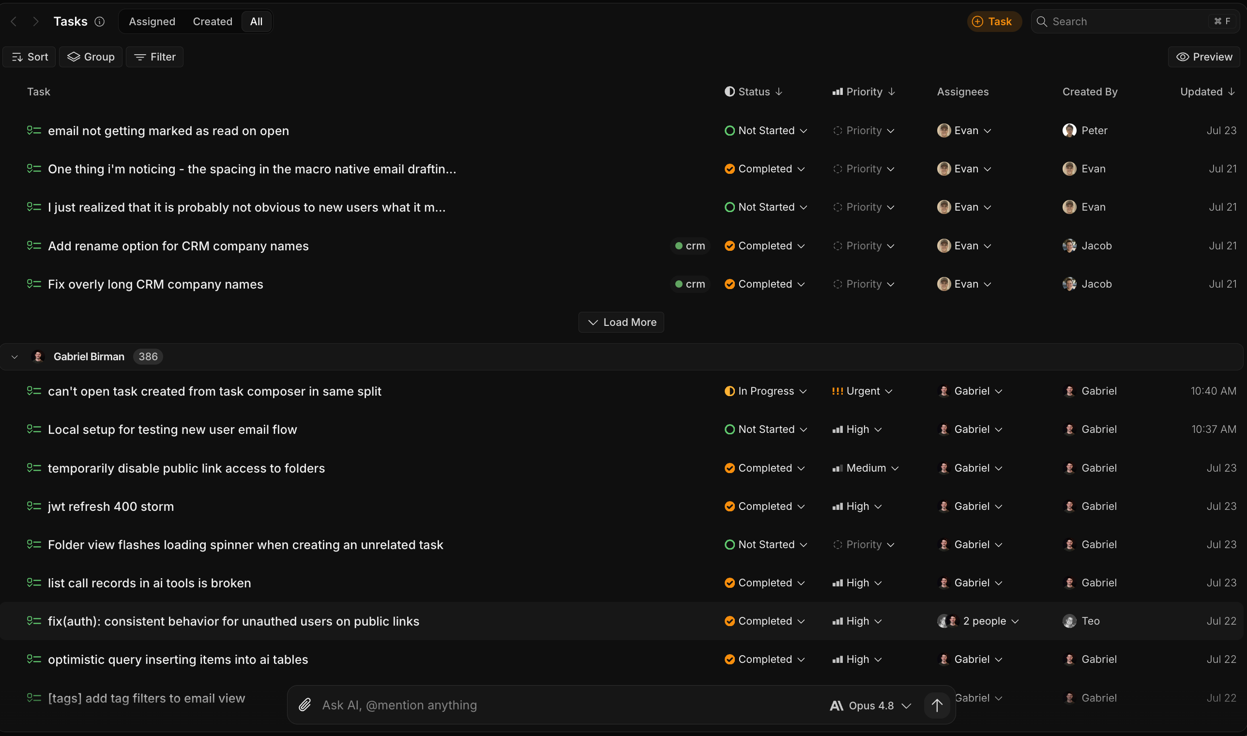1247x736 pixels.
Task: Switch to the Created tab
Action: (x=212, y=21)
